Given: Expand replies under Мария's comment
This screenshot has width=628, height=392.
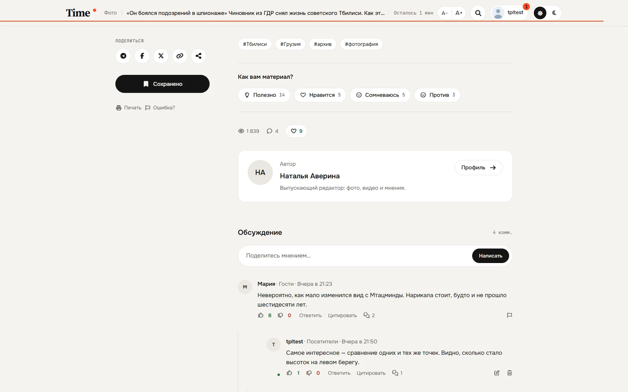Looking at the screenshot, I should tap(369, 315).
